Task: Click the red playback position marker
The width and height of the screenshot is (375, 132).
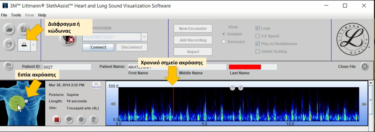Action: 173,103
